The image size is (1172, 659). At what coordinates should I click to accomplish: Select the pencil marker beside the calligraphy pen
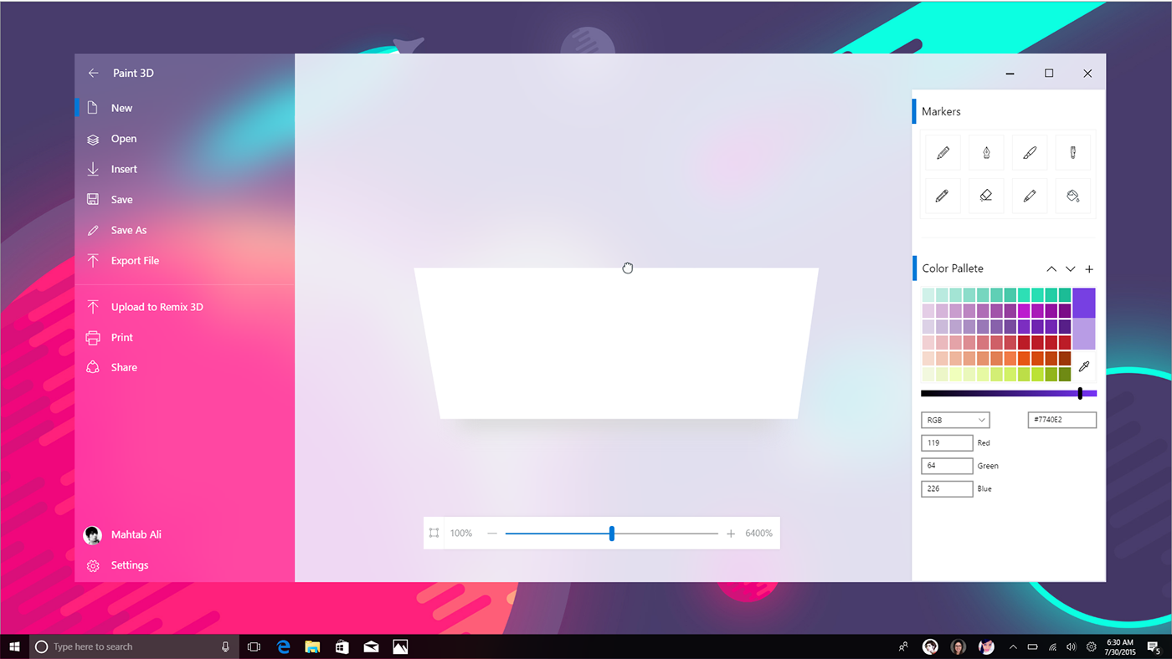tap(943, 153)
